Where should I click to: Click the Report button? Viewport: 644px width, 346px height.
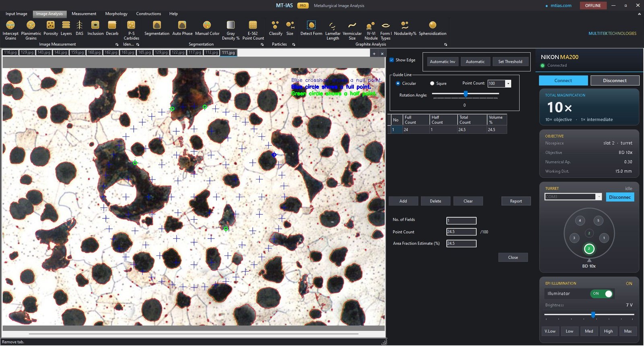(x=516, y=201)
